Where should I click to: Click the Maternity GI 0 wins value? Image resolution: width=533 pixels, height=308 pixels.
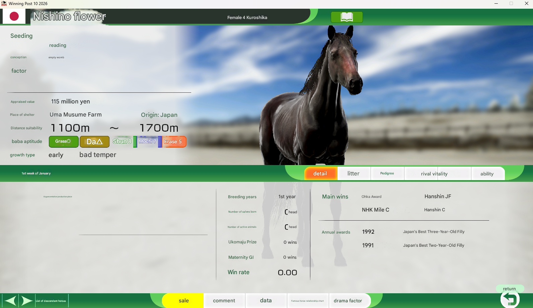[290, 257]
